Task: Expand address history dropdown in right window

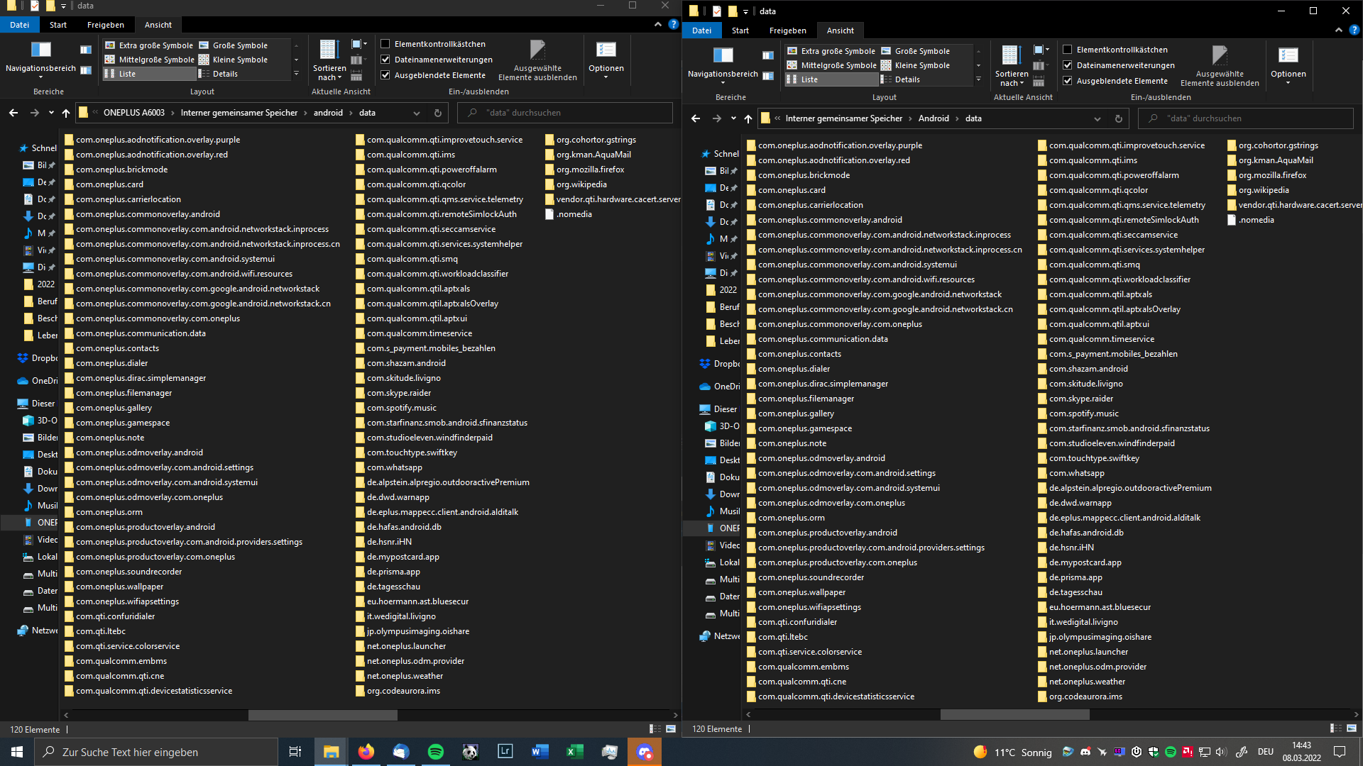Action: coord(1097,118)
